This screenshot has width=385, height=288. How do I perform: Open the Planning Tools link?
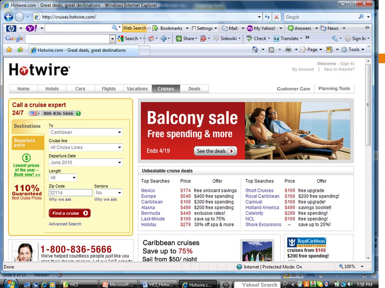(x=334, y=89)
